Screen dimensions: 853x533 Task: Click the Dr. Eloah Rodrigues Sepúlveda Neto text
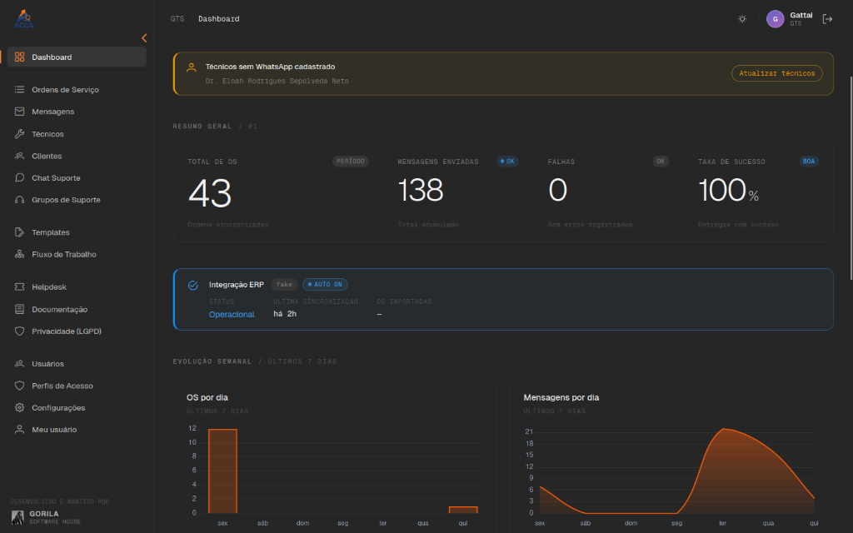tap(277, 81)
